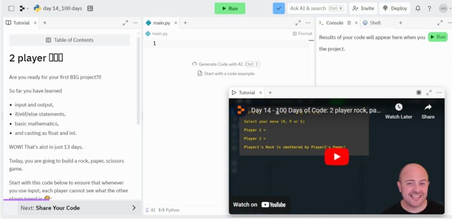Expand the Table of Contents
Viewport: 452px width, 219px height.
point(69,40)
